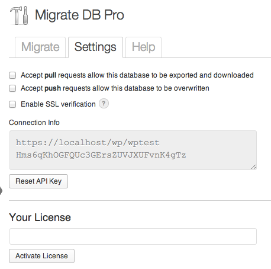The width and height of the screenshot is (271, 269).
Task: Click 'Accept pull requests' label text
Action: [x=137, y=75]
